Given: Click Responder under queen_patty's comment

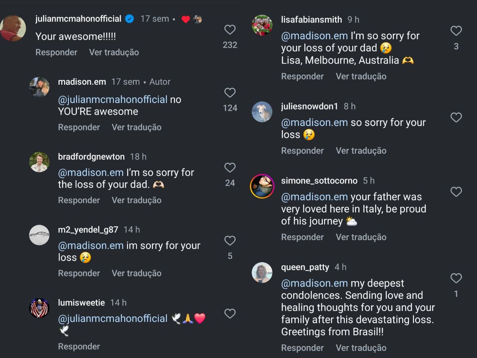Looking at the screenshot, I should 302,348.
